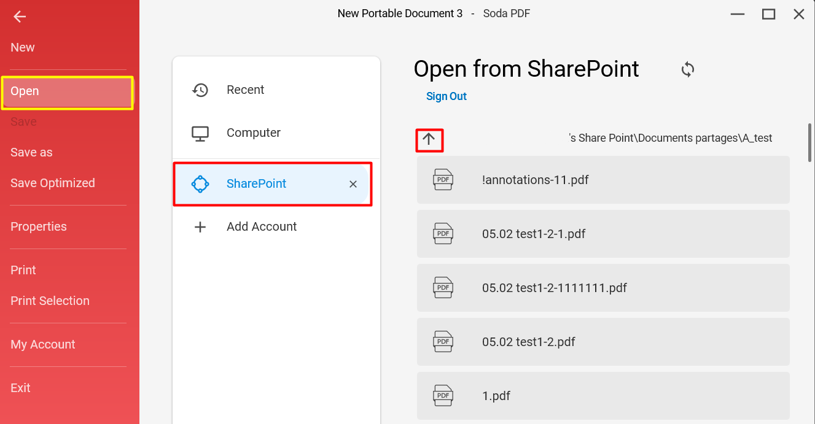Open file 05.02 test1-2.pdf
Screen dimensions: 815x424
(603, 342)
